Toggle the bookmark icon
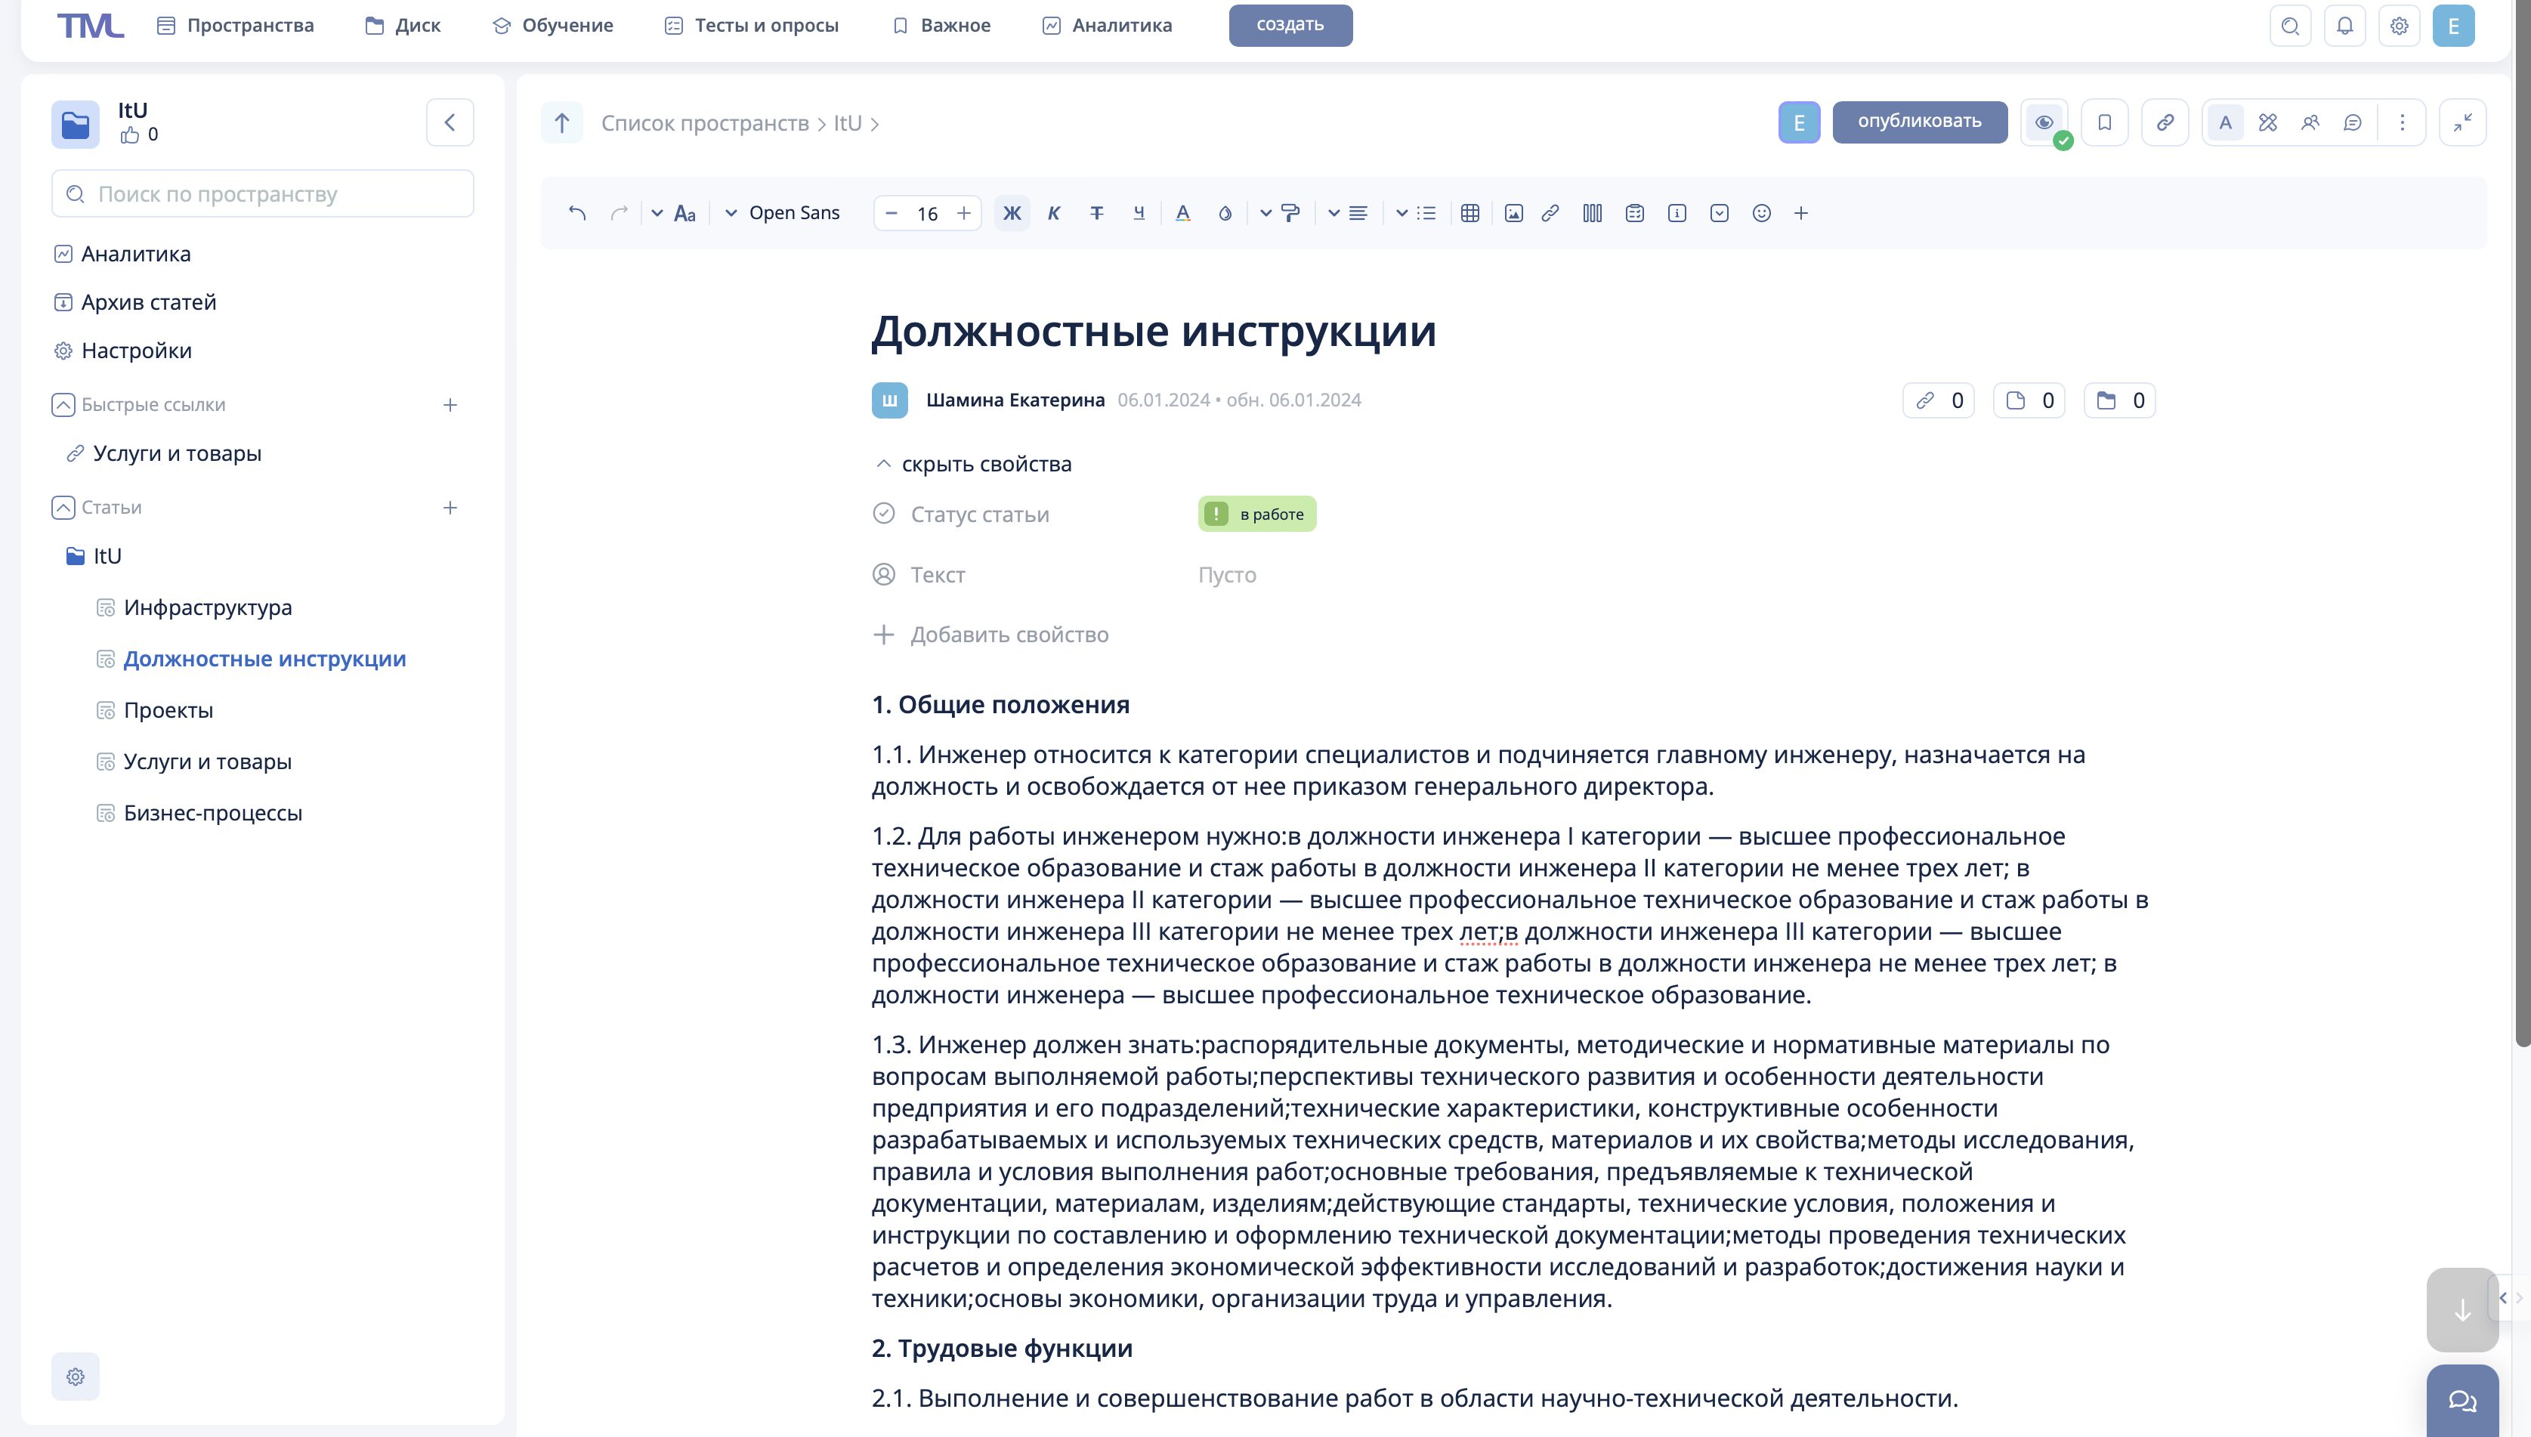This screenshot has height=1437, width=2531. tap(2105, 122)
